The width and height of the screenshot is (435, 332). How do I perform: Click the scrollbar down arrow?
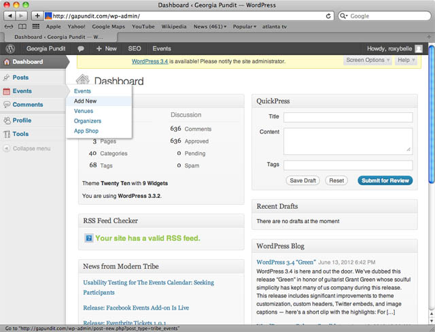pyautogui.click(x=432, y=321)
